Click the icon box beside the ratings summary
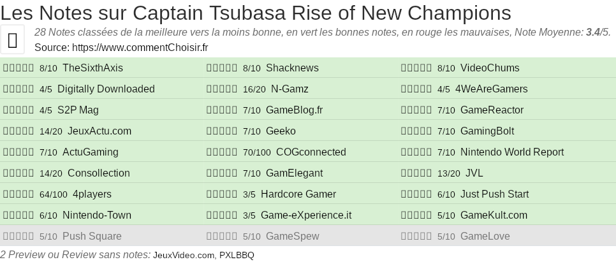The height and width of the screenshot is (262, 616). 13,40
